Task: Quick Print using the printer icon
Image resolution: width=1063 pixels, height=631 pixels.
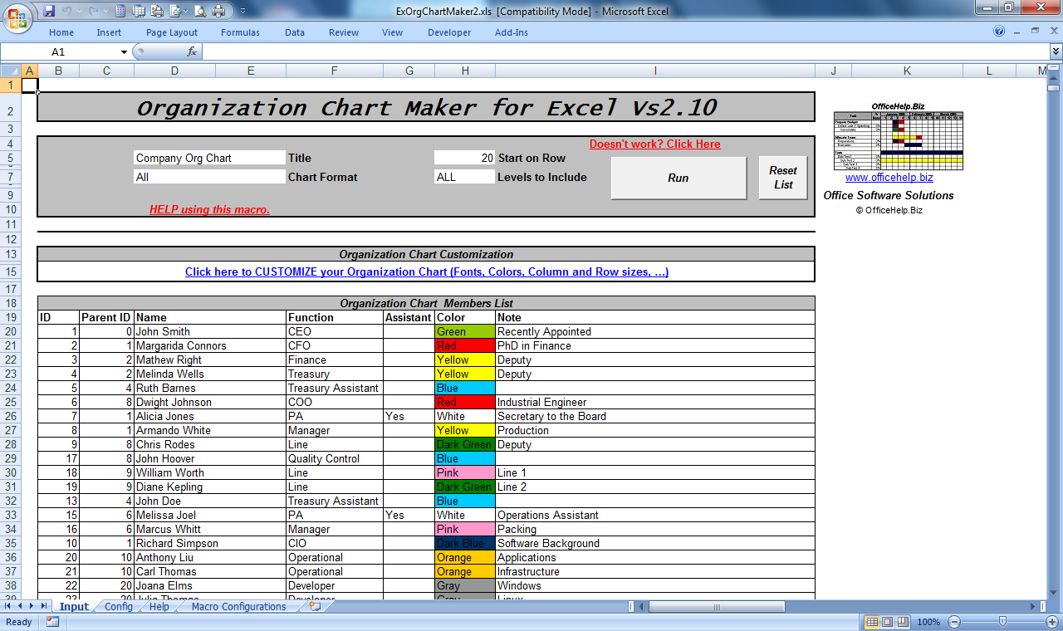Action: (x=219, y=11)
